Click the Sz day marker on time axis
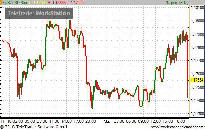The height and width of the screenshot is (130, 205). (x=107, y=121)
